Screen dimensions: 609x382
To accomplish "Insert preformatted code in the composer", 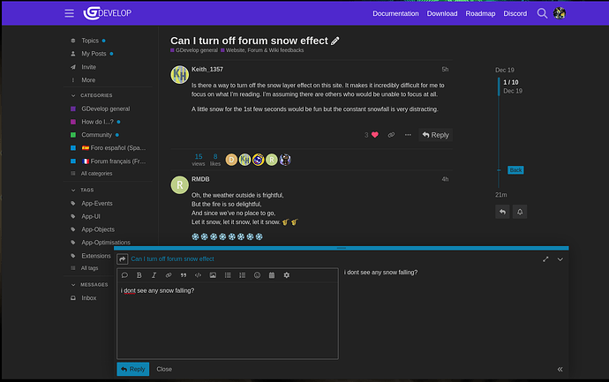I will pyautogui.click(x=198, y=275).
